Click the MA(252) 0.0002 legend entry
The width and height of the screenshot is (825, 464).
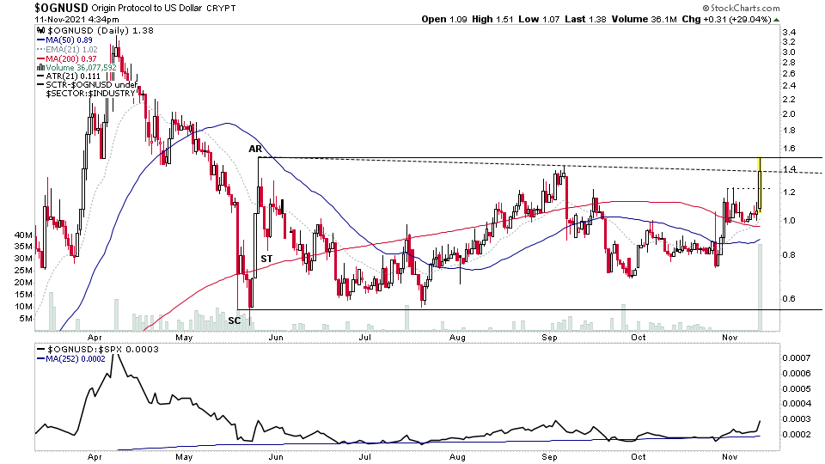pyautogui.click(x=71, y=359)
